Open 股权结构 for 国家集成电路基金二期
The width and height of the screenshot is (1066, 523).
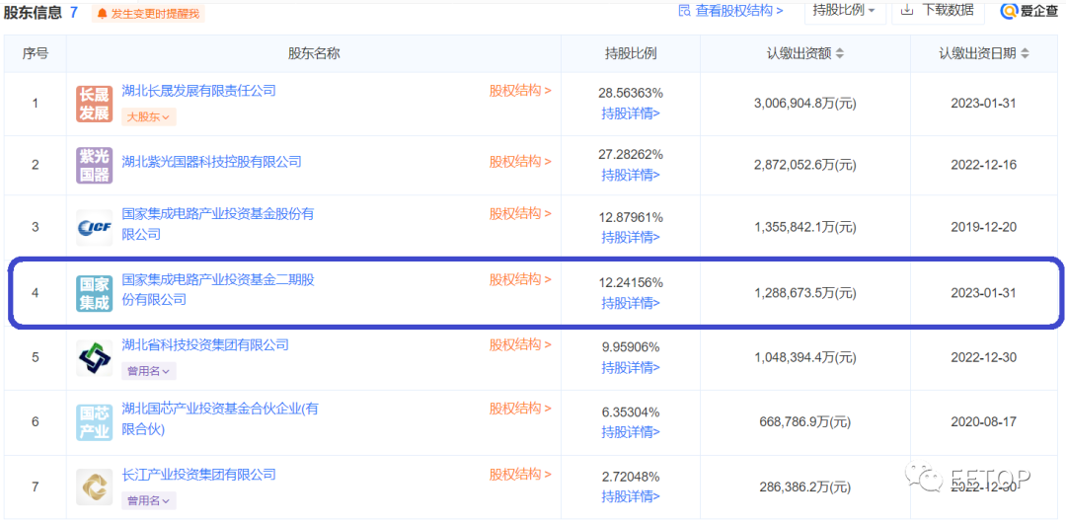(x=520, y=279)
